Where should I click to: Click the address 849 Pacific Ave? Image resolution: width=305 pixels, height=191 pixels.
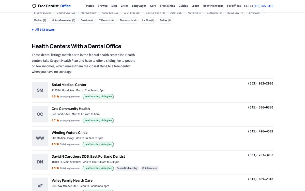[x=61, y=114]
